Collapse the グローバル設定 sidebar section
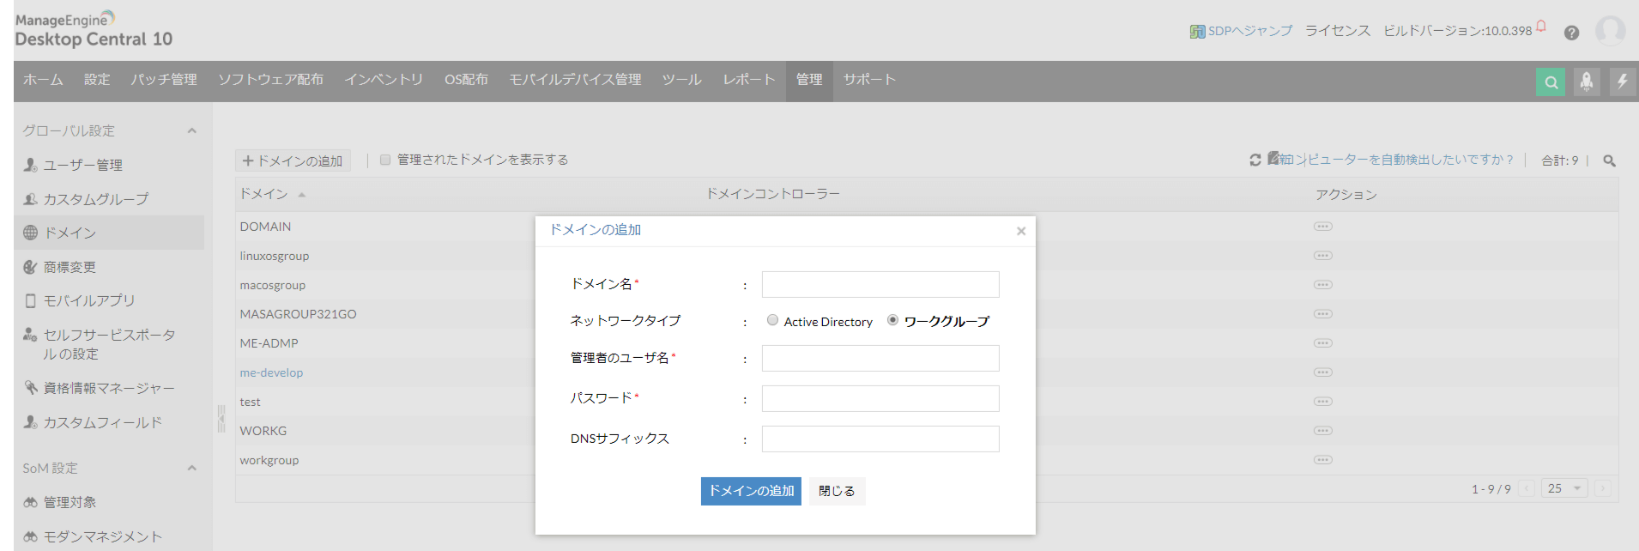Viewport: 1639px width, 551px height. coord(191,131)
